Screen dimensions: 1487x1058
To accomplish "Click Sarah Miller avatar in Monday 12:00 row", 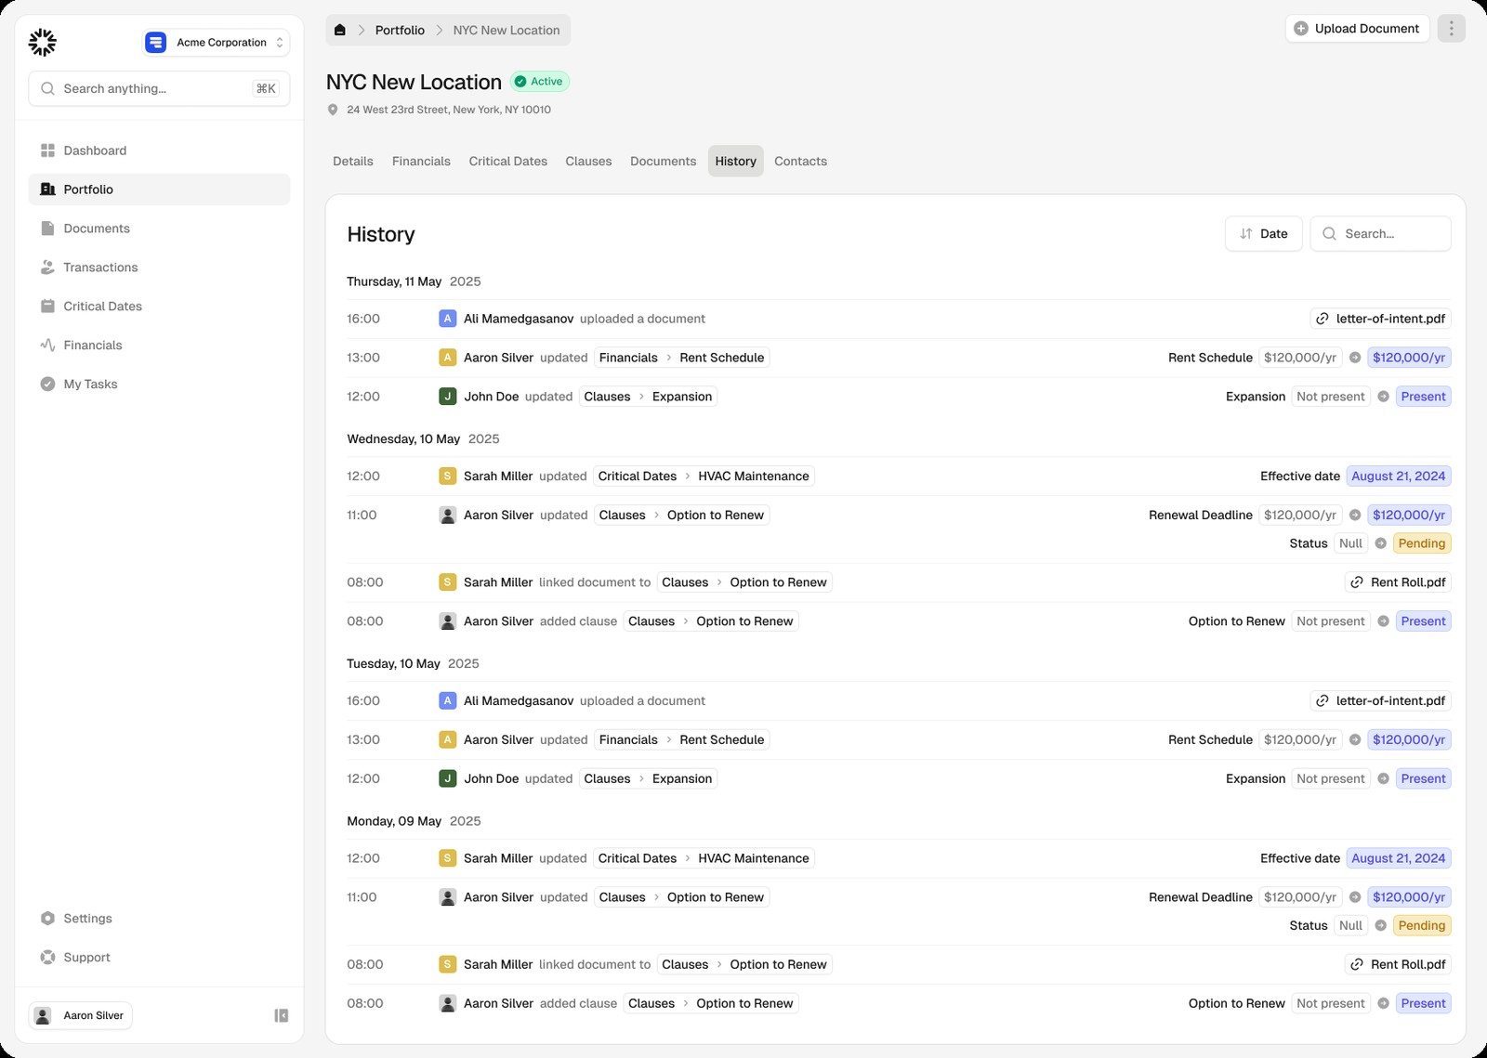I will click(x=447, y=859).
